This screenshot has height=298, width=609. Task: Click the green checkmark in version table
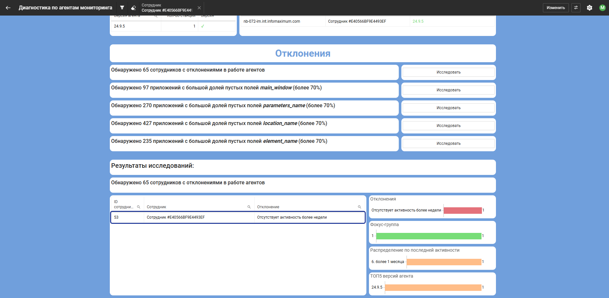click(x=202, y=26)
